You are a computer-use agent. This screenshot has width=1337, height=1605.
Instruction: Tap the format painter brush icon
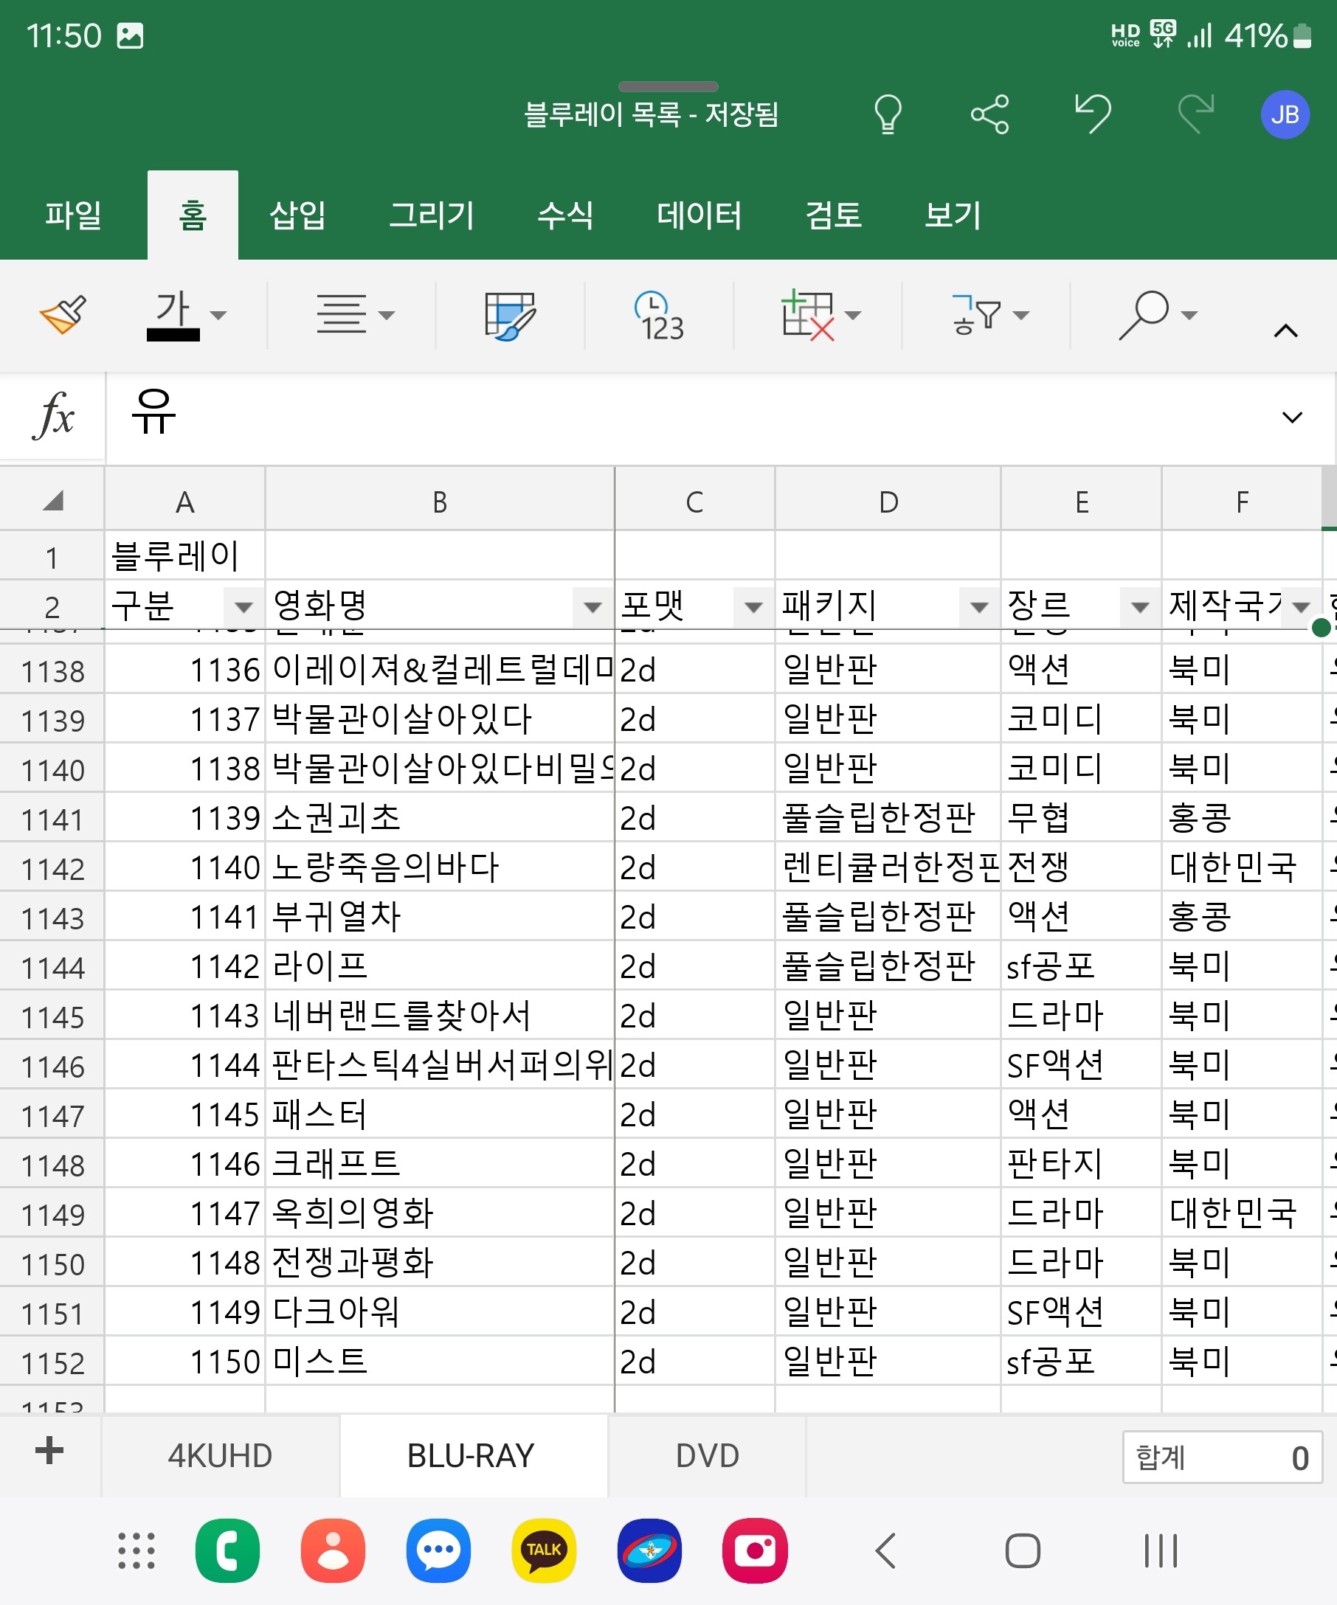coord(63,315)
